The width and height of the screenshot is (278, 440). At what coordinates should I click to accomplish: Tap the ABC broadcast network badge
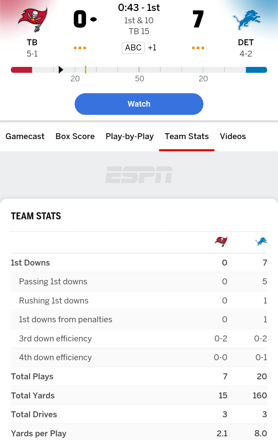coord(133,48)
